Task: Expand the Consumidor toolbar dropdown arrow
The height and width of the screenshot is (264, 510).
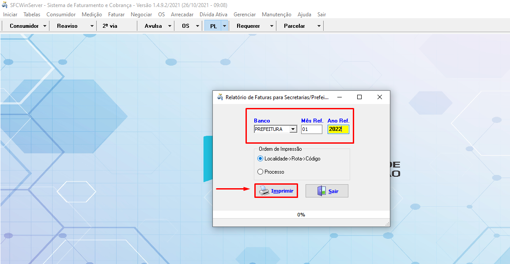Action: click(x=45, y=26)
